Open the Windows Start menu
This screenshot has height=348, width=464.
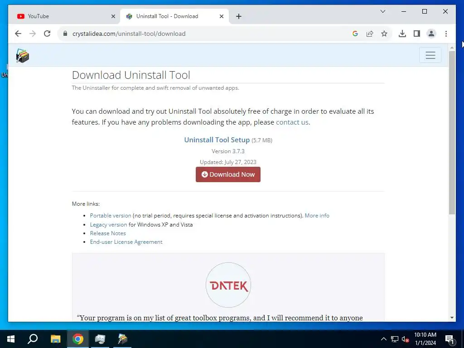pyautogui.click(x=11, y=339)
